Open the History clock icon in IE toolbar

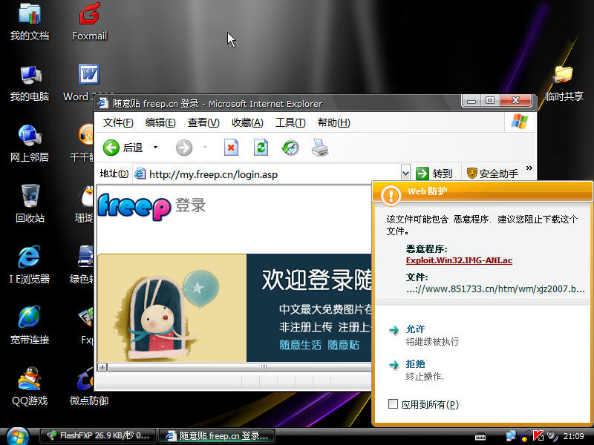290,148
